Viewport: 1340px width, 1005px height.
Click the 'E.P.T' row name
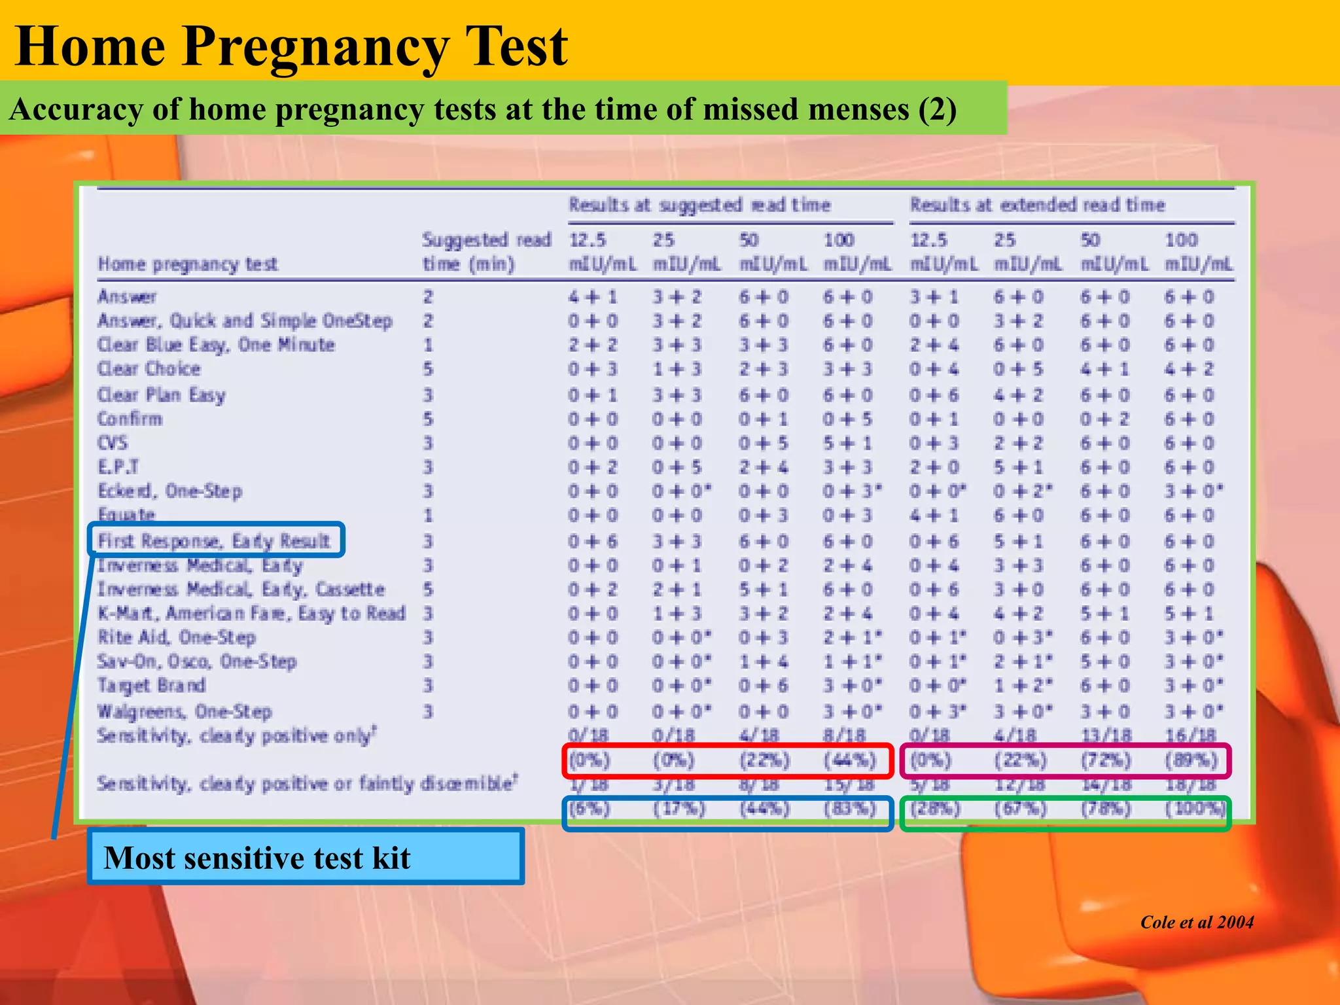[118, 467]
